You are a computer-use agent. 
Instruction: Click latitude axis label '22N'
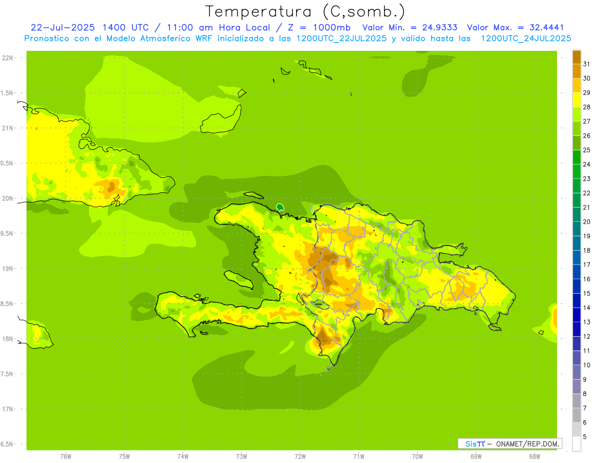(7, 58)
